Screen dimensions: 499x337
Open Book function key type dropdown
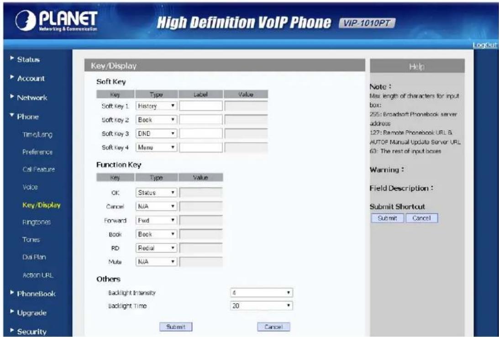(x=156, y=234)
